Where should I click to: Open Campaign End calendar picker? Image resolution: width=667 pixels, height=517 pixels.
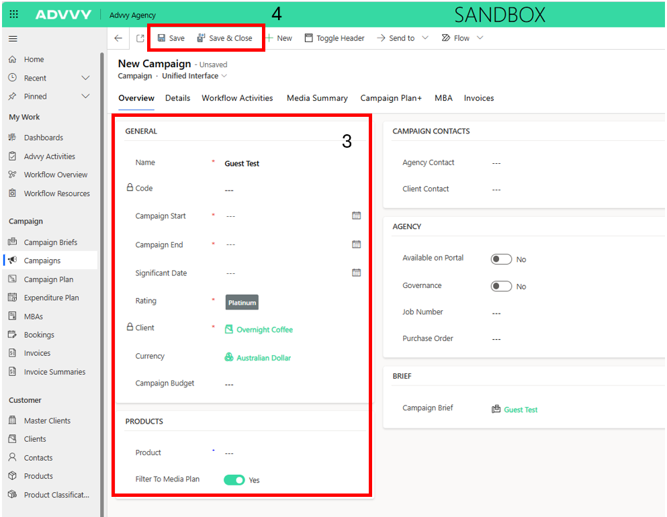[x=357, y=244]
